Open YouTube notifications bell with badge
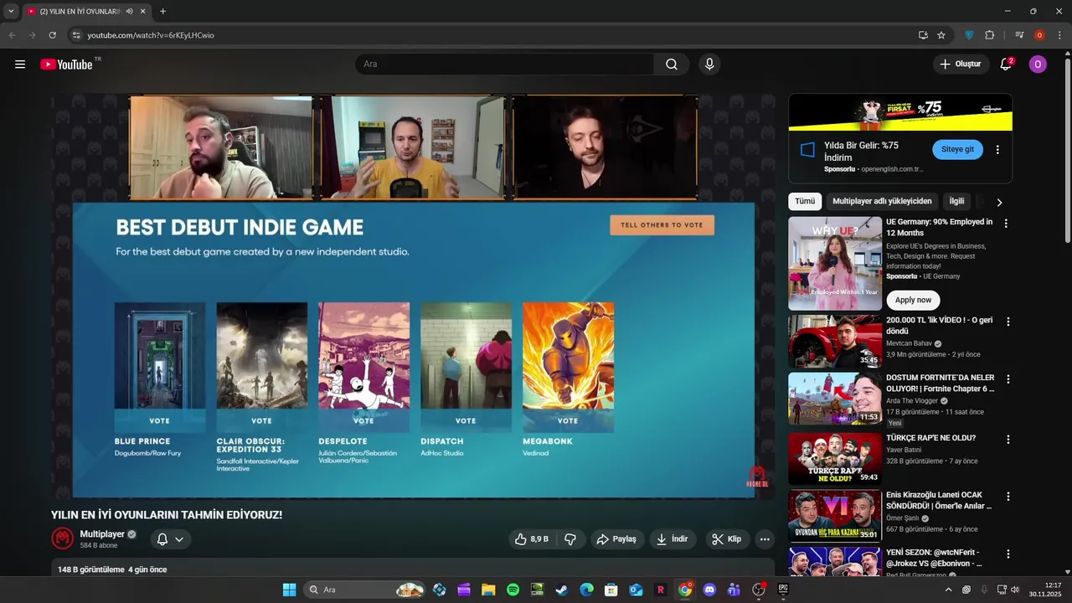This screenshot has height=603, width=1072. (x=1007, y=64)
